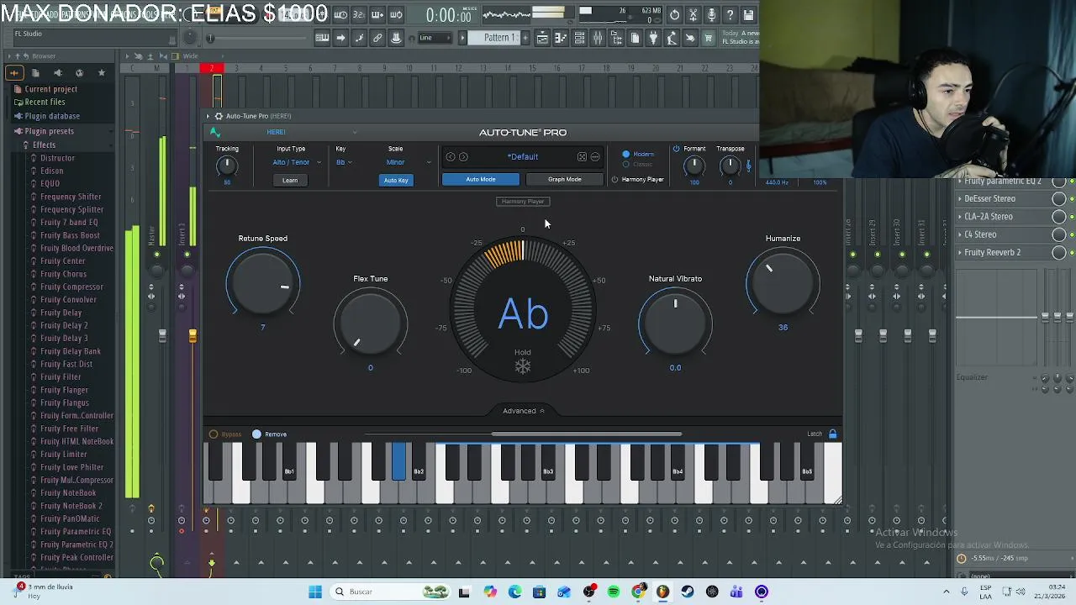Image resolution: width=1076 pixels, height=605 pixels.
Task: Click the Learn button
Action: 290,180
